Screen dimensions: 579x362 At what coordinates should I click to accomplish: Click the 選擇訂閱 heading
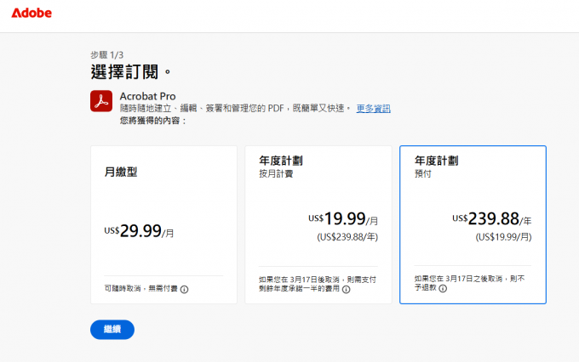tap(131, 72)
